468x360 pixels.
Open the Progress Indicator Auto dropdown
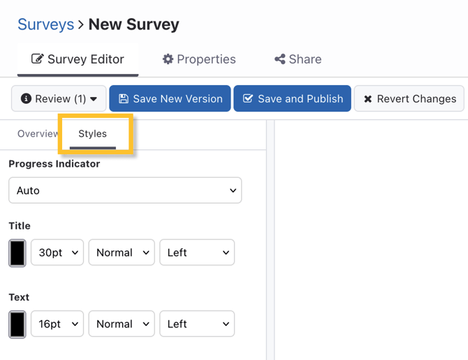point(125,190)
